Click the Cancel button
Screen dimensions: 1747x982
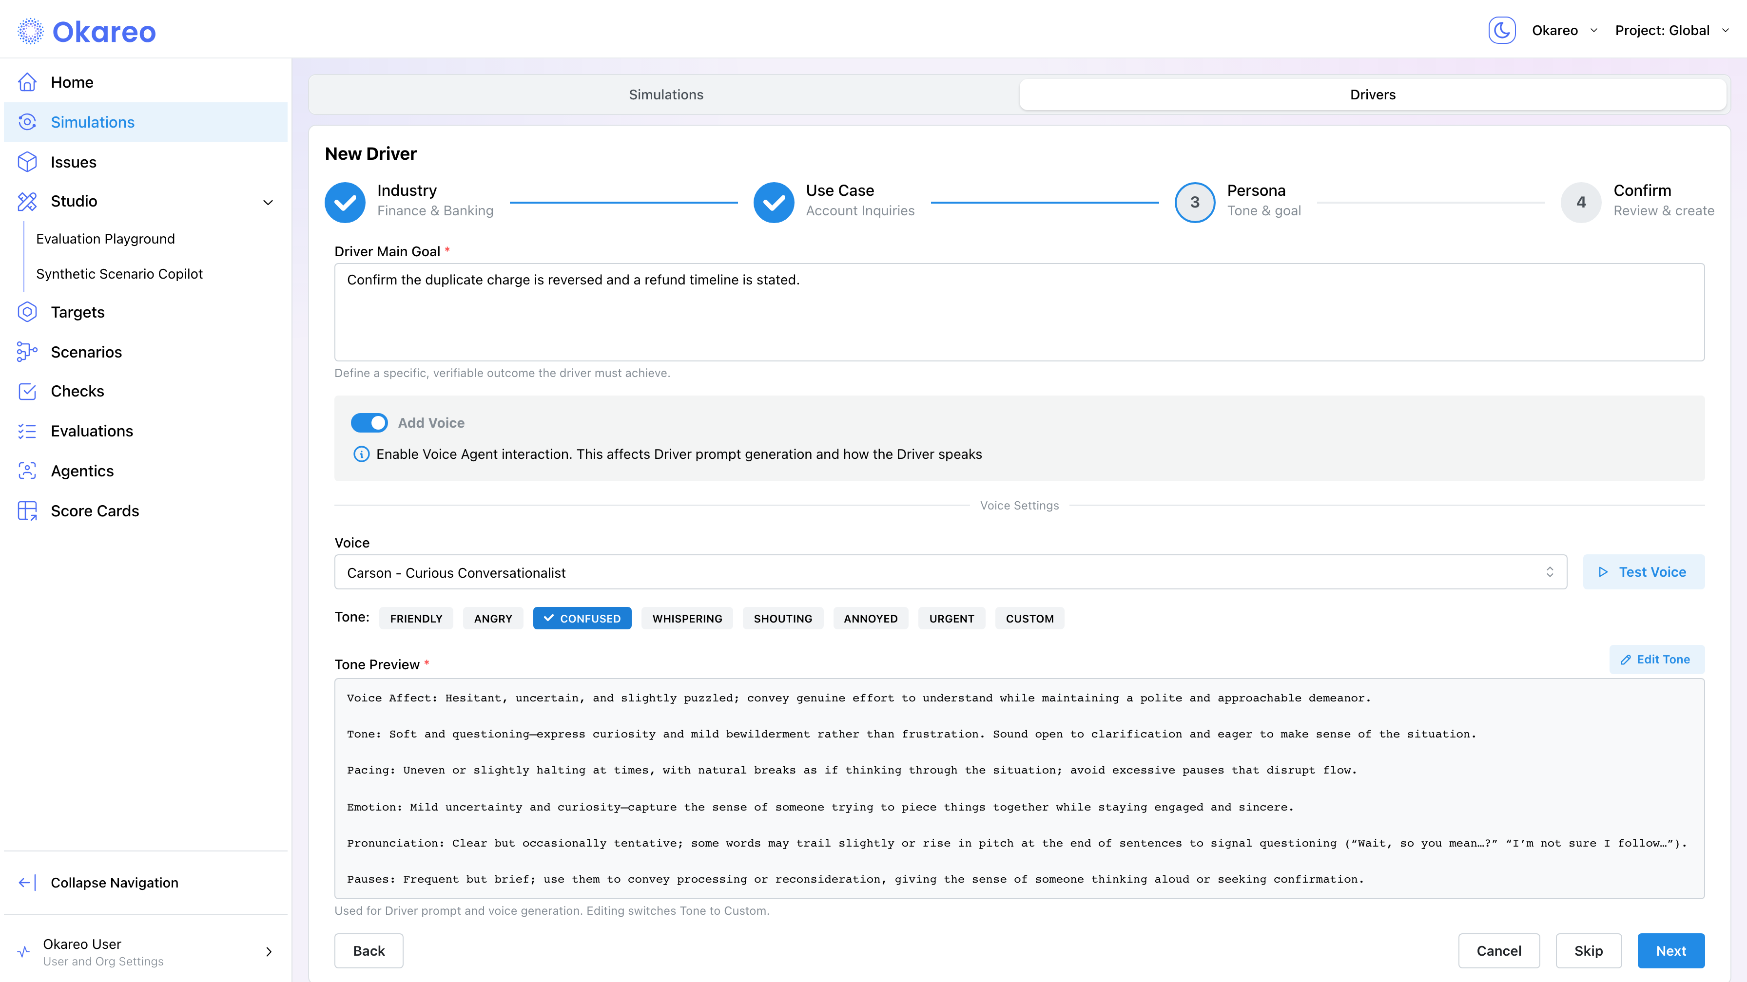coord(1499,951)
